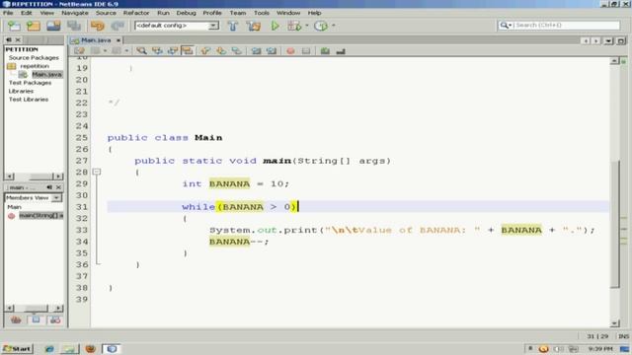The height and width of the screenshot is (355, 632).
Task: Select main(String[] a method in Navigator
Action: (x=40, y=216)
